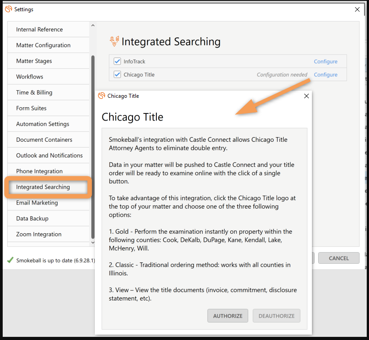
Task: Close the Settings window
Action: pyautogui.click(x=357, y=9)
